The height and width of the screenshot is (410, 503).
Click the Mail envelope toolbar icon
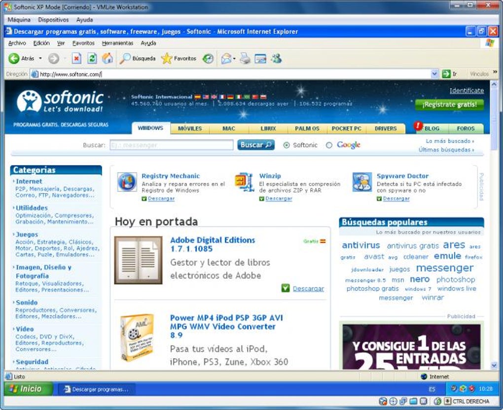point(226,58)
